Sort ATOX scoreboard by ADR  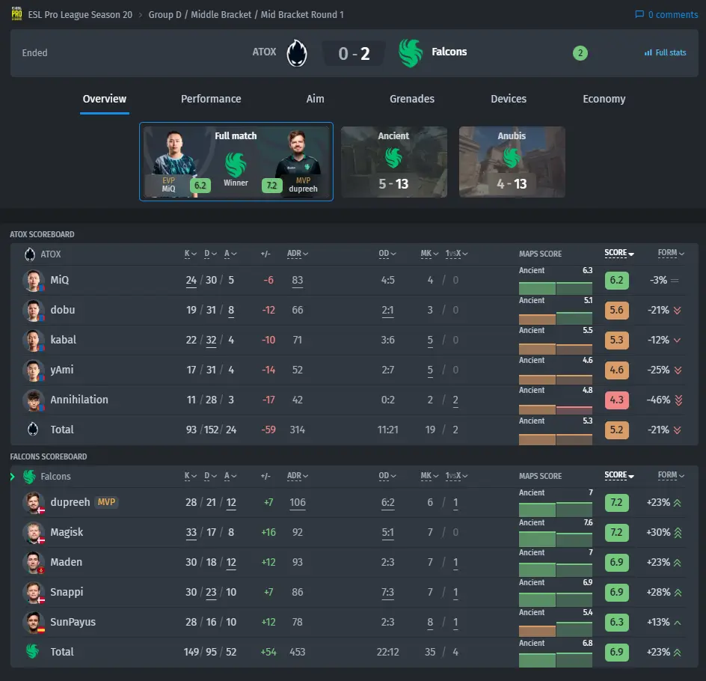pos(298,254)
